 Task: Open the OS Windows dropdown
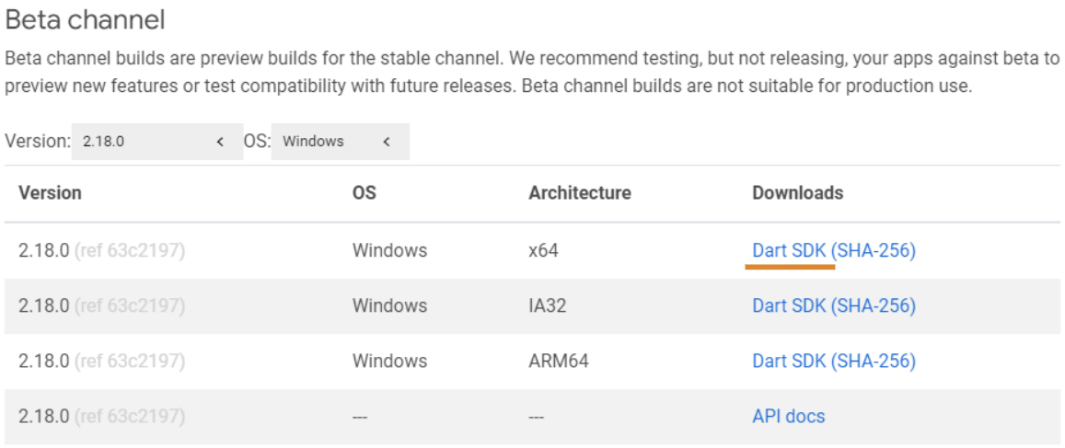click(x=341, y=142)
